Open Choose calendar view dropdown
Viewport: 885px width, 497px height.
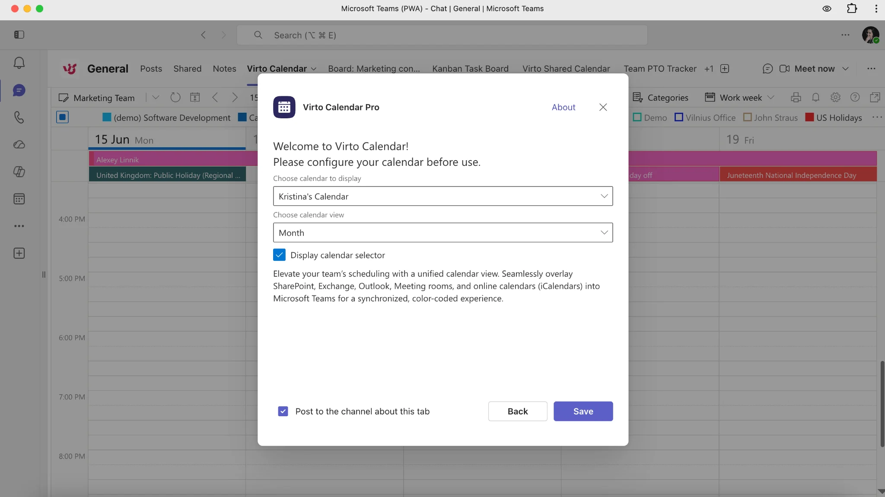pos(443,232)
